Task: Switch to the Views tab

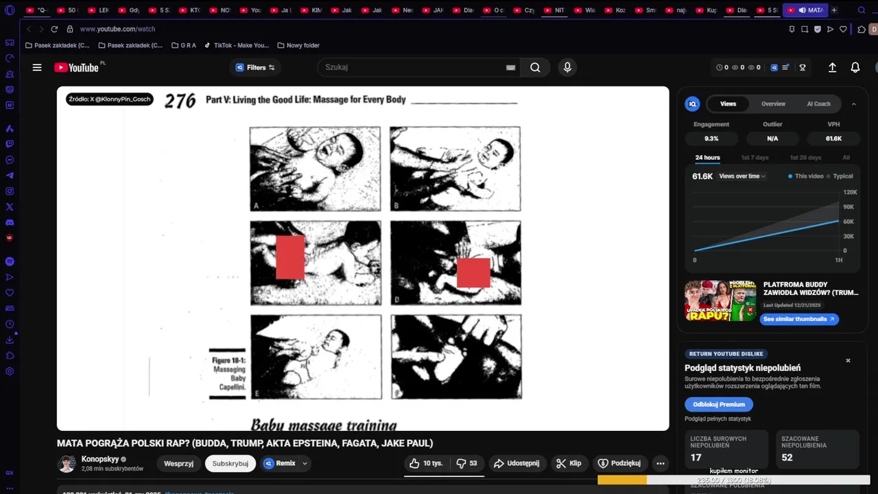Action: [x=728, y=104]
